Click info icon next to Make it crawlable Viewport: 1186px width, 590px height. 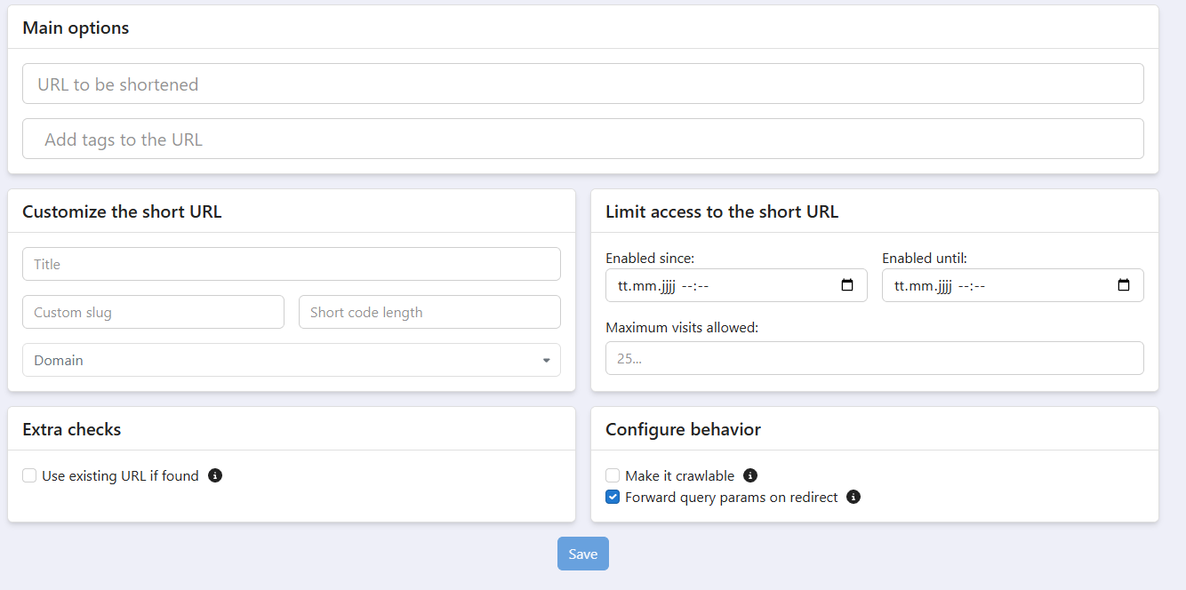pyautogui.click(x=750, y=475)
